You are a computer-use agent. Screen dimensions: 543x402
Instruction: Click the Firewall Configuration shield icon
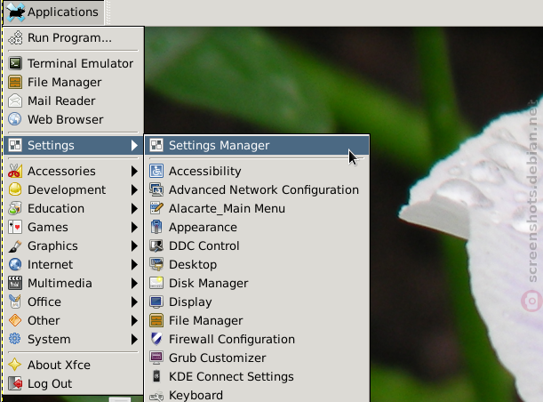(156, 339)
